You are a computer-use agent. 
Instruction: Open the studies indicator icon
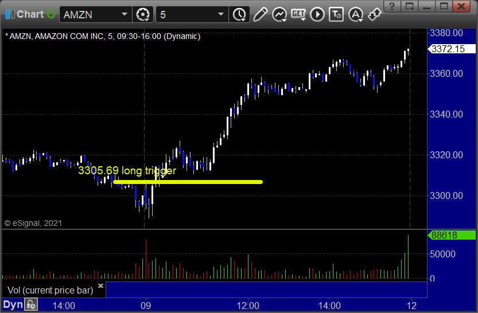(279, 14)
